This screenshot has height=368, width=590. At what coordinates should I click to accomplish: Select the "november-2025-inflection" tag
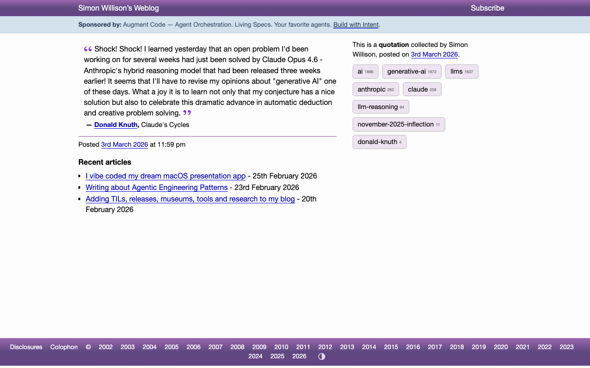click(x=399, y=124)
